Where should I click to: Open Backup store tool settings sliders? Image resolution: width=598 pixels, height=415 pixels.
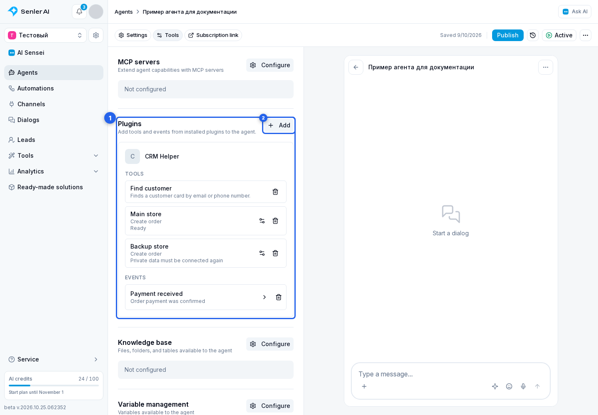tap(262, 253)
